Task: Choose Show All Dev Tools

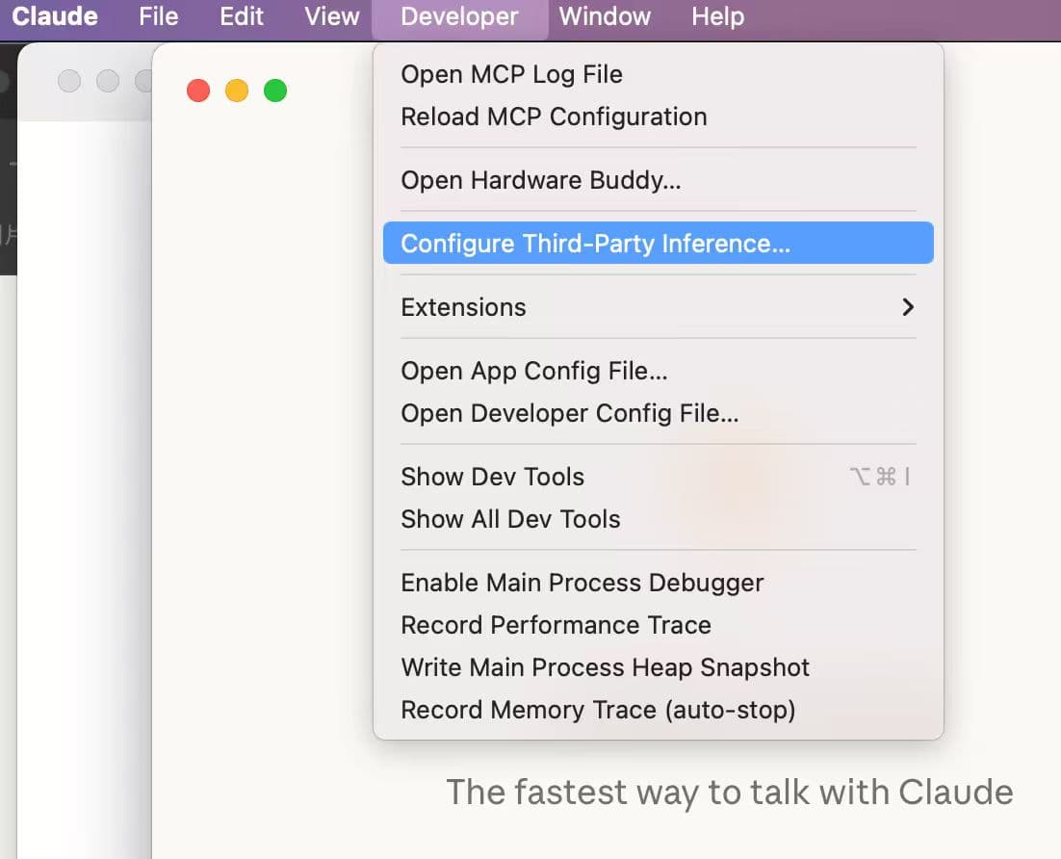Action: pyautogui.click(x=658, y=519)
